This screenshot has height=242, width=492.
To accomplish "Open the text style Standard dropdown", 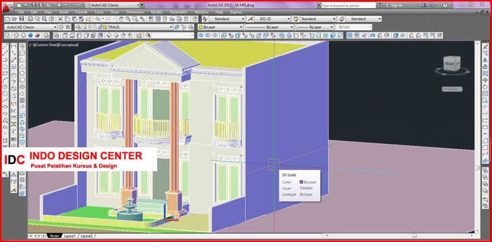I will click(243, 19).
